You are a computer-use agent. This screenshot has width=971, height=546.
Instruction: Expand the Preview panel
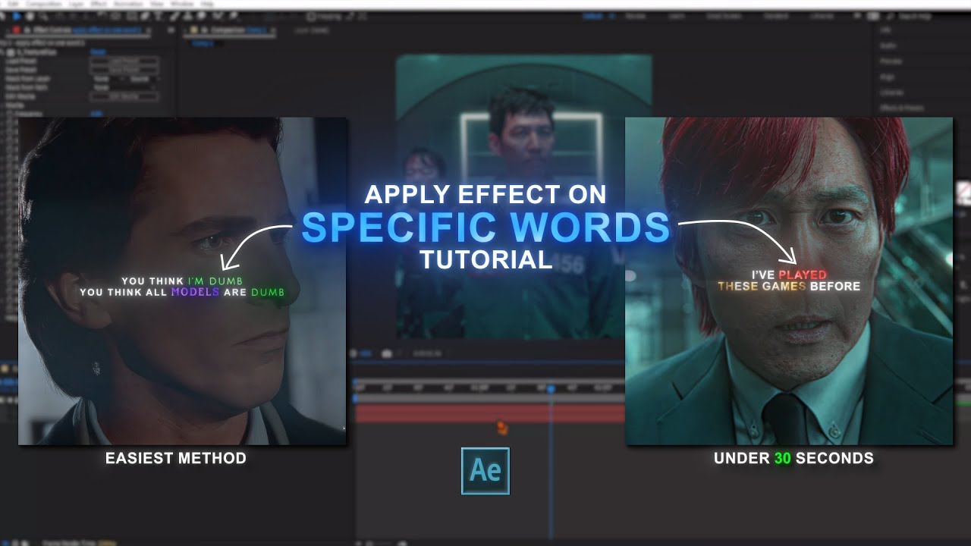[891, 61]
